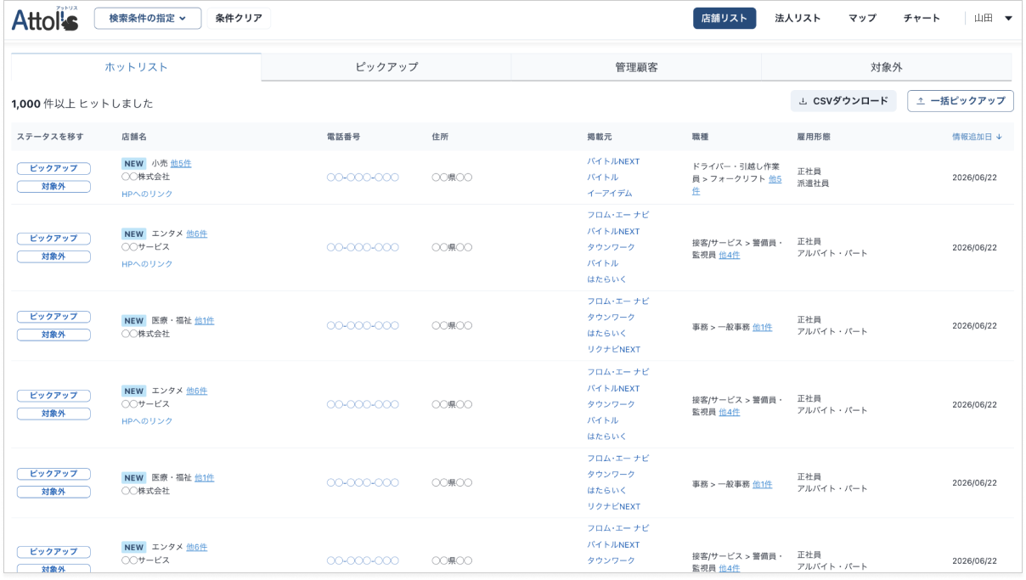Open リクナビNEXT in the first 医療・福祉 row
This screenshot has width=1026, height=580.
pyautogui.click(x=614, y=349)
